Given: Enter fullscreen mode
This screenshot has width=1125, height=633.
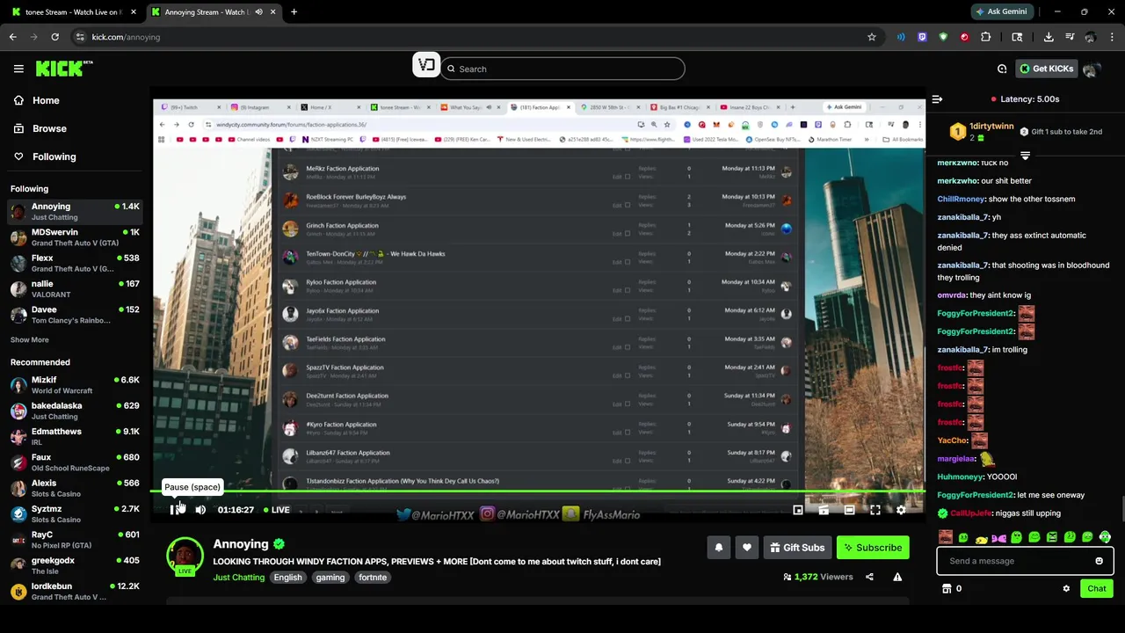Looking at the screenshot, I should (875, 510).
